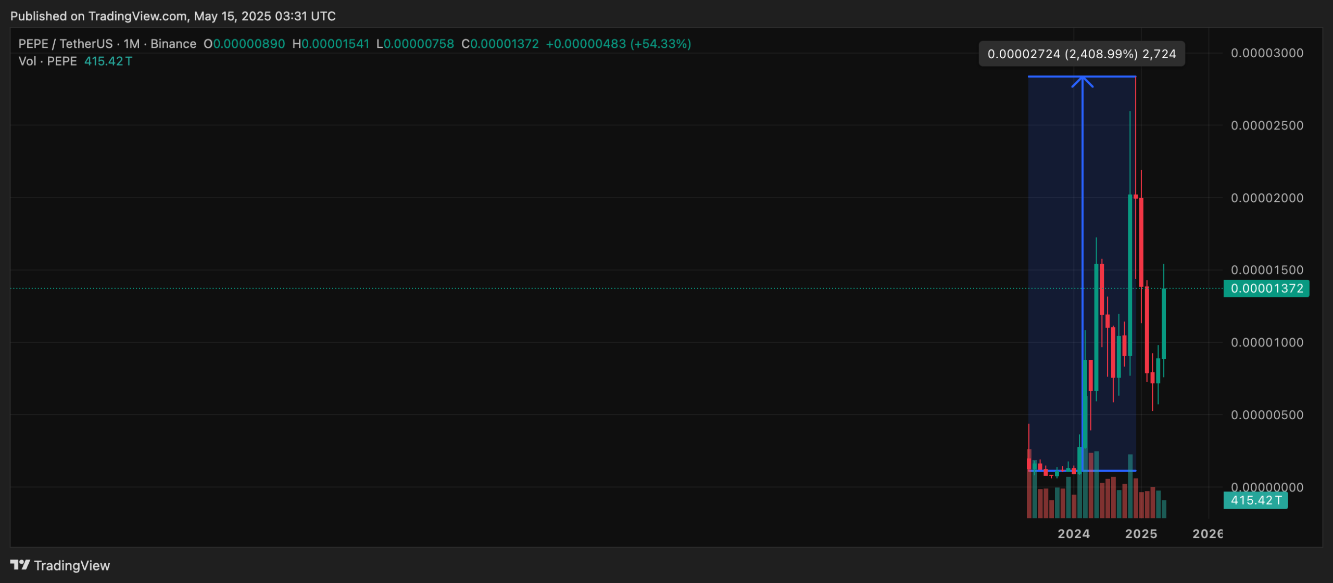The image size is (1333, 583).
Task: Click the price measurement tooltip label
Action: [1082, 54]
